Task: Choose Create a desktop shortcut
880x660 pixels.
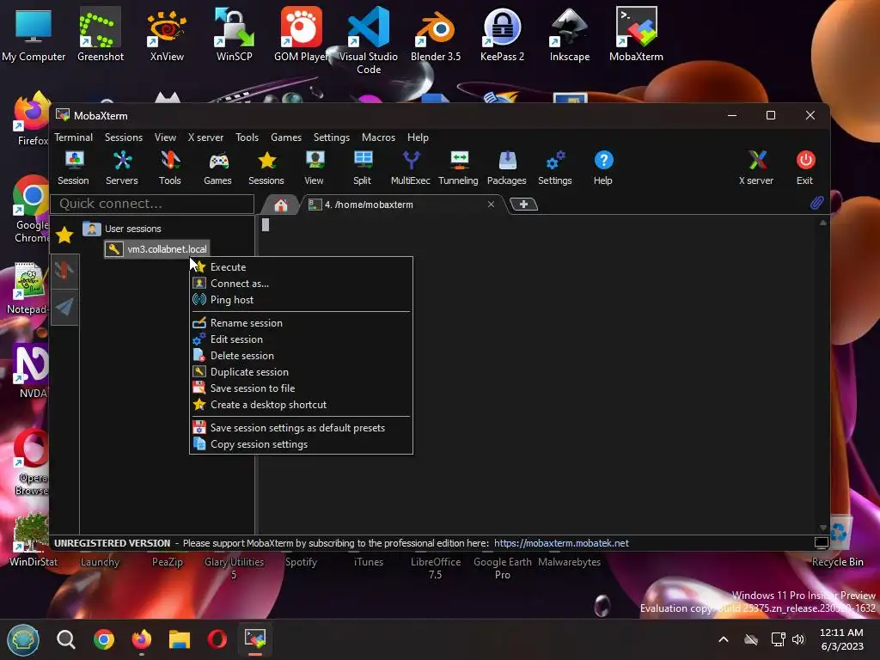Action: click(x=301, y=405)
